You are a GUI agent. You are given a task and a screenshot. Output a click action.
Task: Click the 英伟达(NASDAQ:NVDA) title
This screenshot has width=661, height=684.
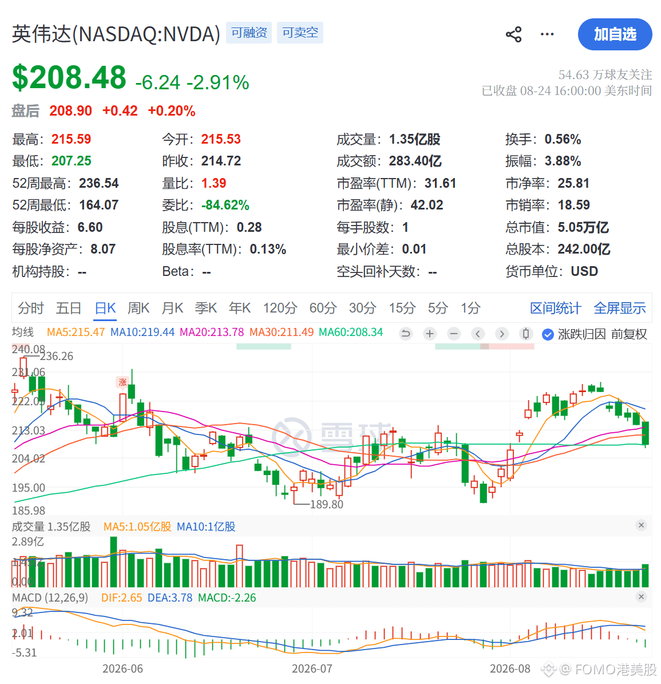pyautogui.click(x=116, y=34)
